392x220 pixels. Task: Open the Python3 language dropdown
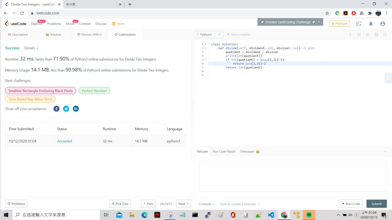click(209, 34)
